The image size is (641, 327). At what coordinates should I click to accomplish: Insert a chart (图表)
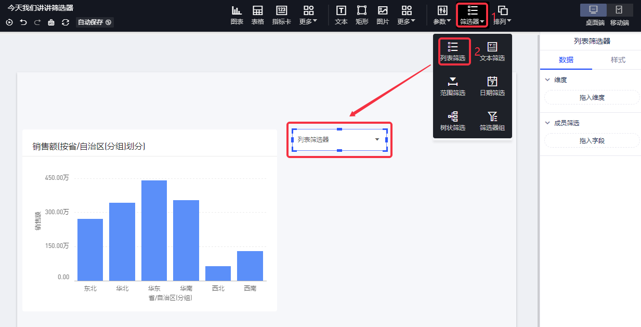[237, 15]
